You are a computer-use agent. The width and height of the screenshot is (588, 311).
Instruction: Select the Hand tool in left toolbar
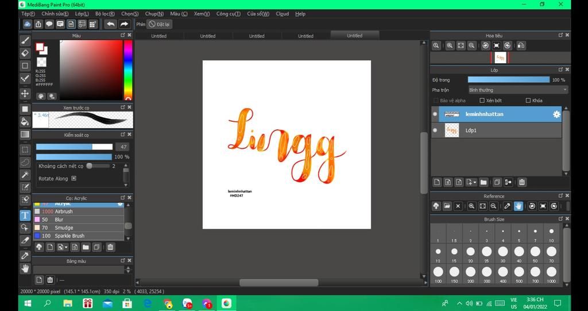(x=25, y=268)
